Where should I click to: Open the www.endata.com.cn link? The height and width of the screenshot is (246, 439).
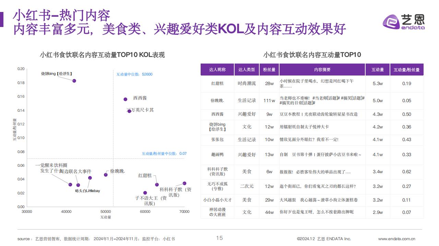point(397,239)
